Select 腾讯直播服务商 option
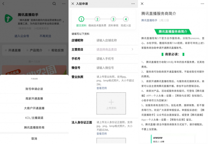This screenshot has height=144, width=208. click(x=34, y=127)
